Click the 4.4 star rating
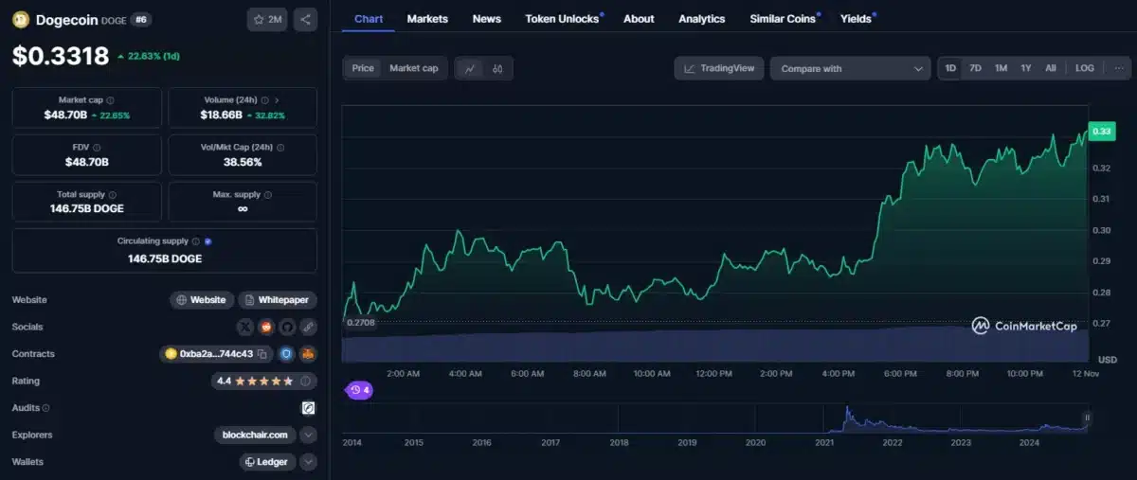Screen dimensions: 1137x480 point(254,381)
